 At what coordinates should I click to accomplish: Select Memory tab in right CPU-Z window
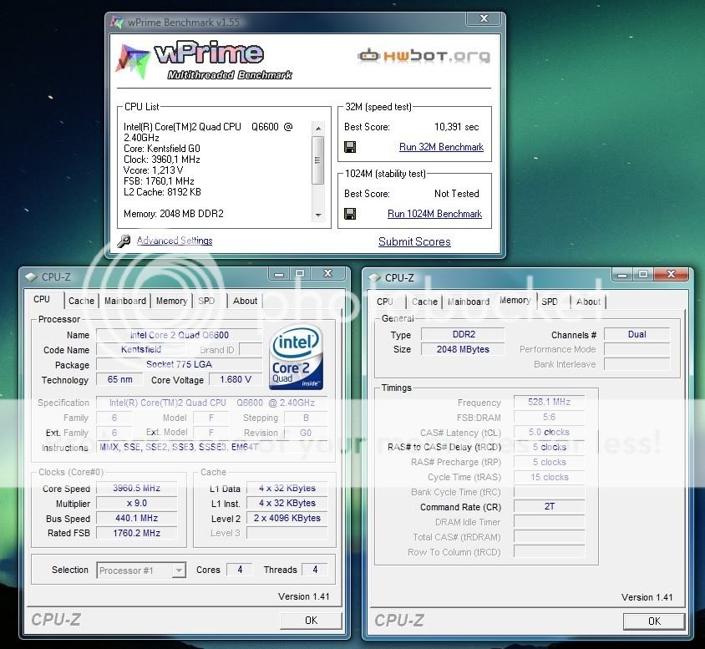click(515, 300)
